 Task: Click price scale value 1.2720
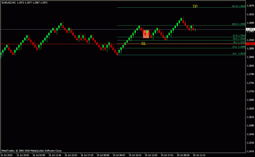(251, 92)
